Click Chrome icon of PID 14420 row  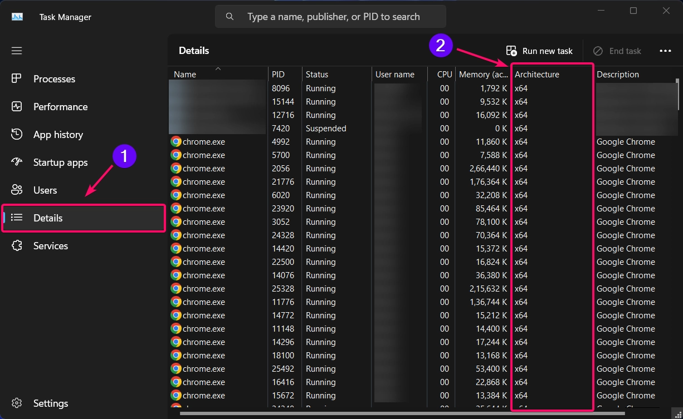tap(176, 248)
